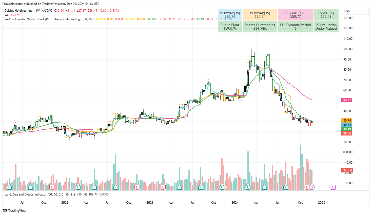
Task: Click the 2022 label on time axis
Action: pos(65,203)
